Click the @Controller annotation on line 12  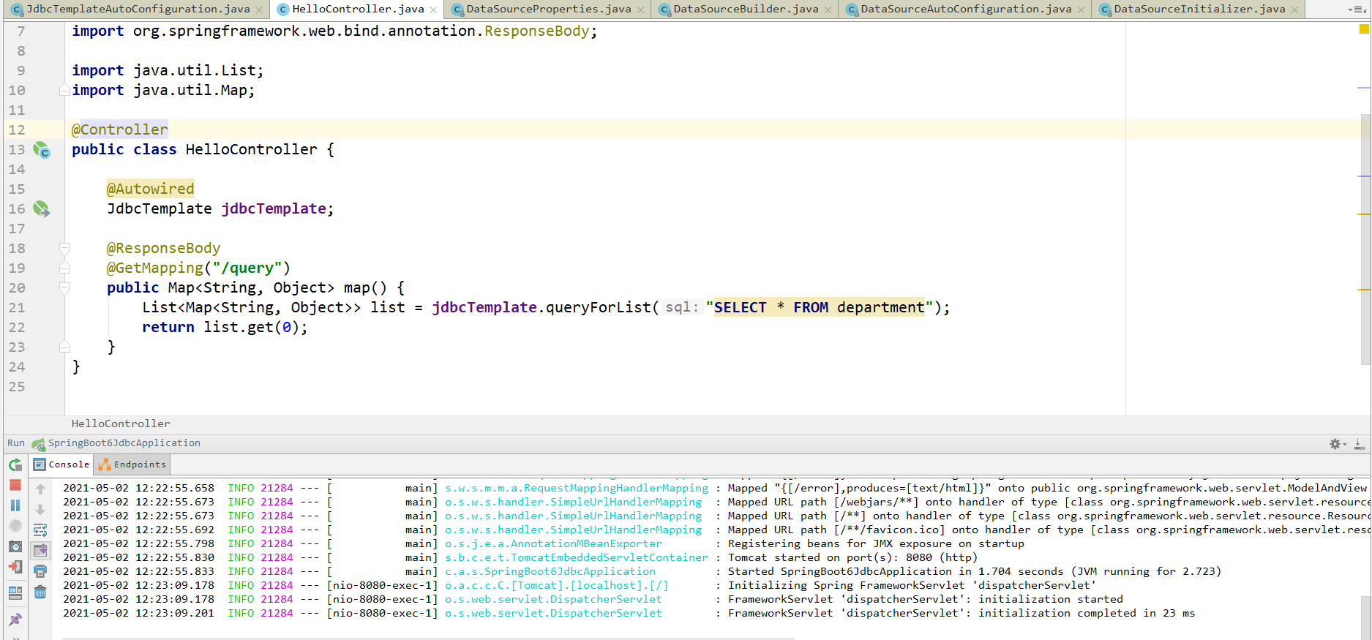pyautogui.click(x=120, y=129)
